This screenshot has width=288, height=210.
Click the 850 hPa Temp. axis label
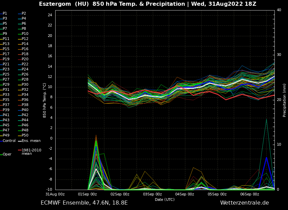tap(45, 100)
